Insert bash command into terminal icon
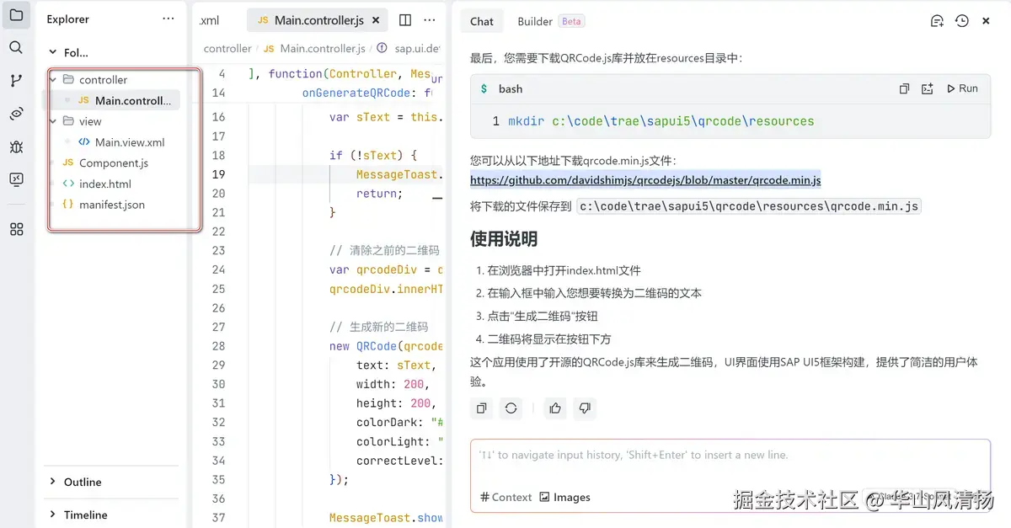The height and width of the screenshot is (528, 1011). [x=928, y=88]
